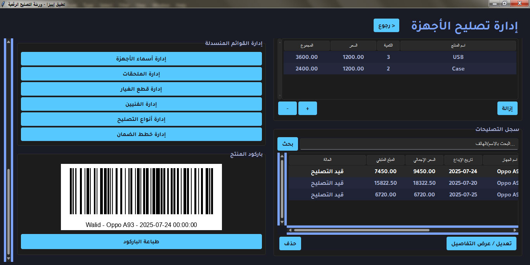
Task: Click the barcode image for Walid
Action: (141, 197)
